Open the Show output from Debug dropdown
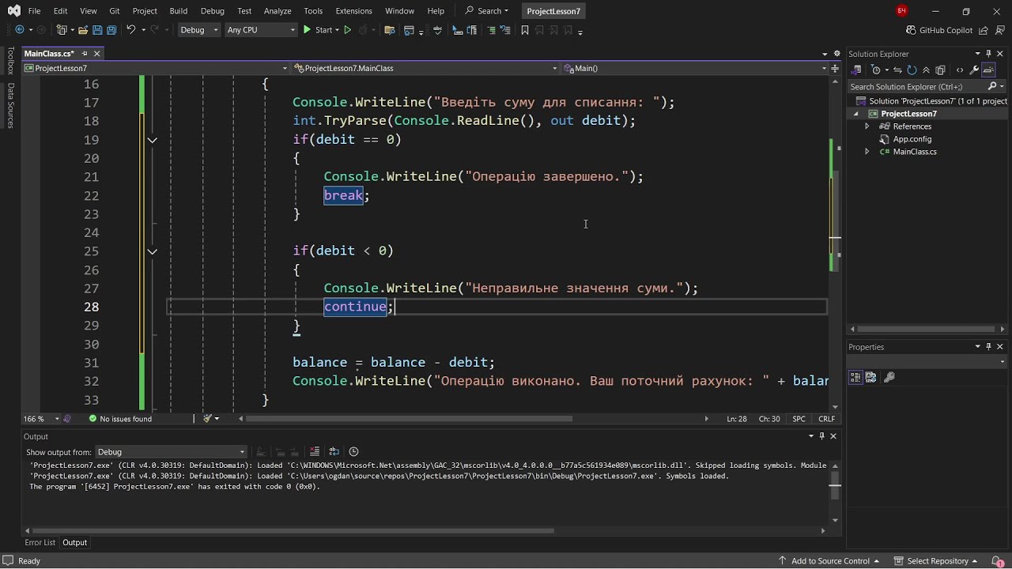 tap(171, 452)
